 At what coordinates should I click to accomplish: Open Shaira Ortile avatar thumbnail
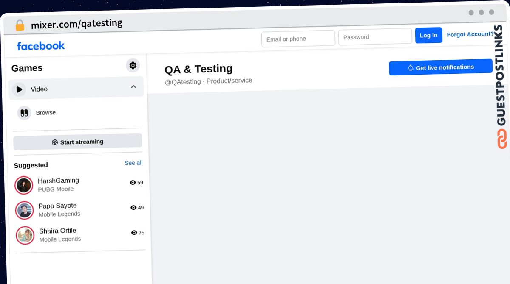(25, 235)
